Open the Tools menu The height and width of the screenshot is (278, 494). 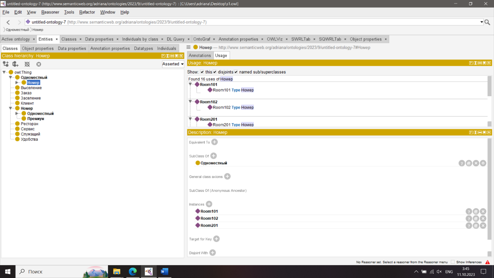69,12
